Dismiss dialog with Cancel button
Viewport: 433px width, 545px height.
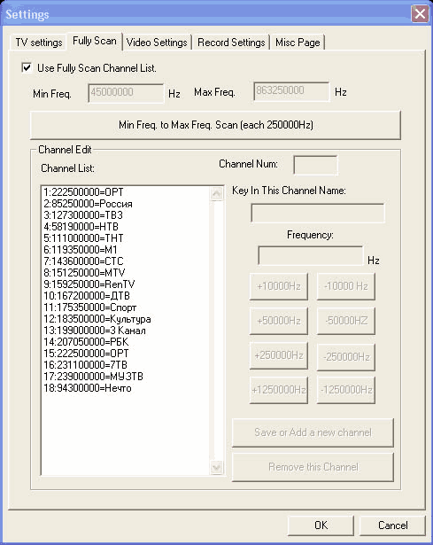click(x=393, y=526)
